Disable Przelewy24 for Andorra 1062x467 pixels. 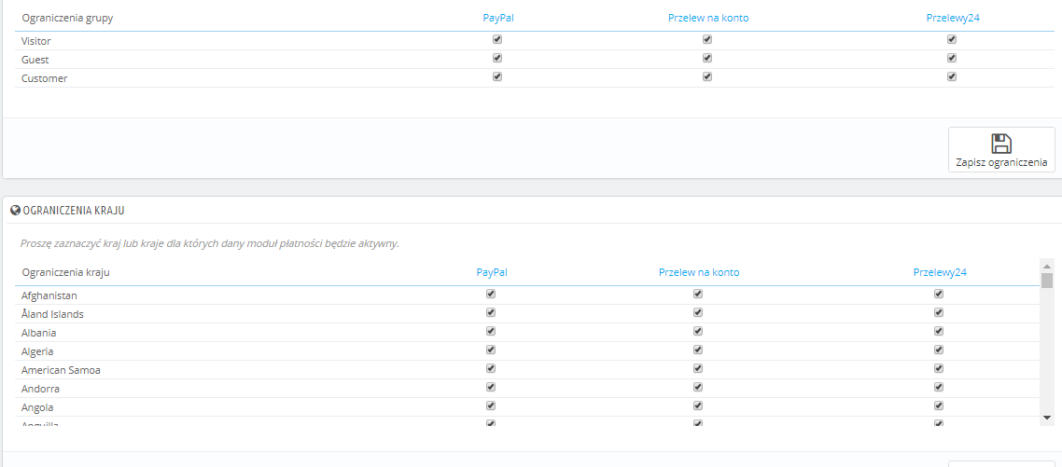(940, 387)
